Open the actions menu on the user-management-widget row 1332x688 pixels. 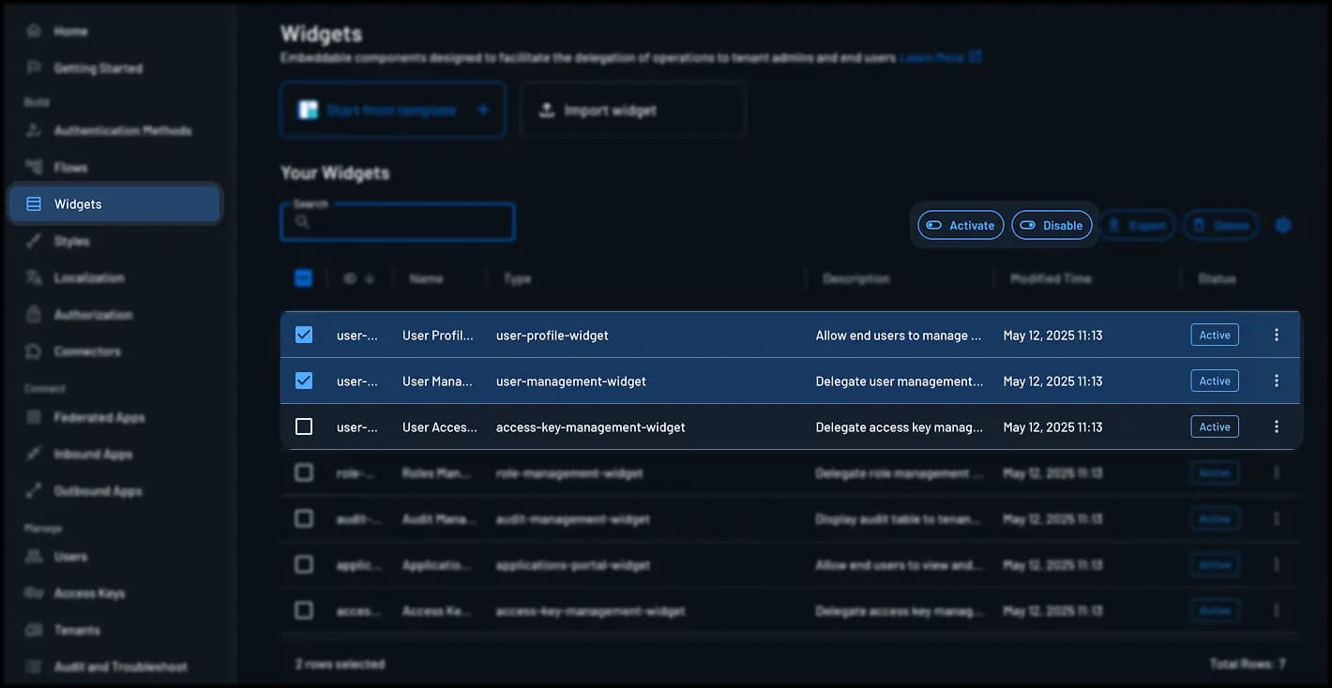coord(1277,381)
